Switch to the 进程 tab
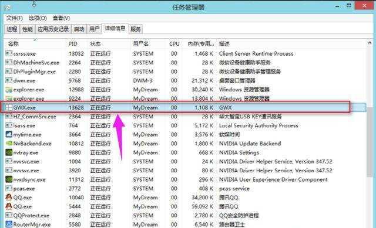This screenshot has width=376, height=228. 12,29
